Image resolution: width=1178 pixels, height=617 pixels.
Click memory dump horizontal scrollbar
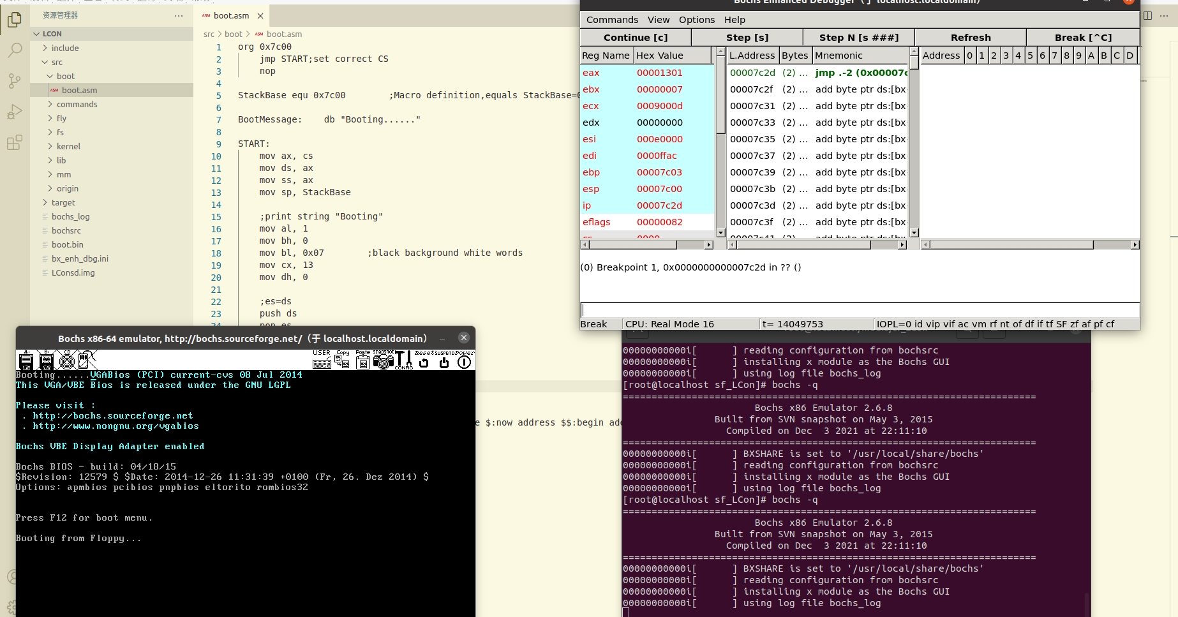1030,244
